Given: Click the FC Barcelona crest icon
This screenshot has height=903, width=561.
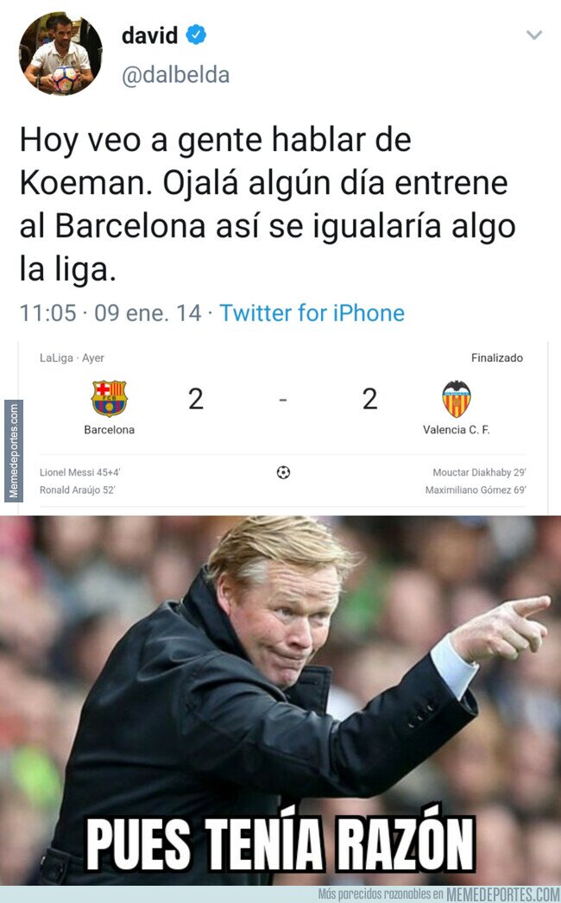Looking at the screenshot, I should coord(110,398).
